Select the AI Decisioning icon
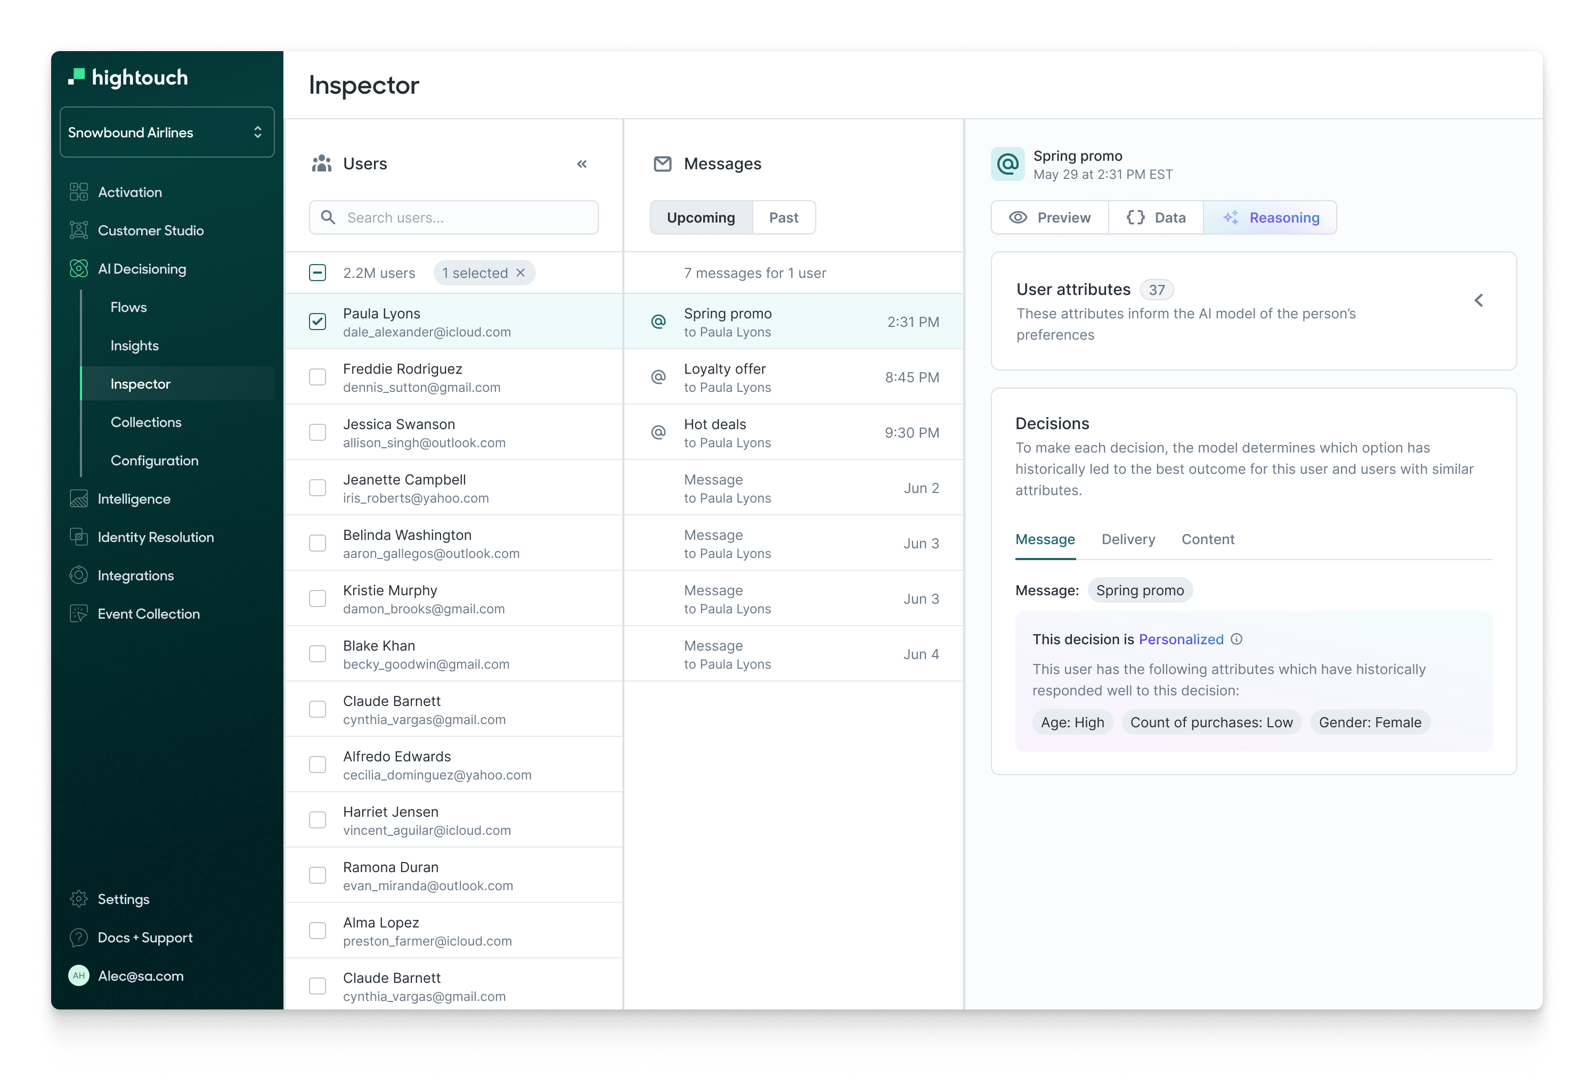 tap(78, 269)
